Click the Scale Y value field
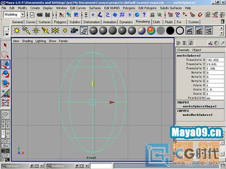The width and height of the screenshot is (226, 169). (215, 90)
